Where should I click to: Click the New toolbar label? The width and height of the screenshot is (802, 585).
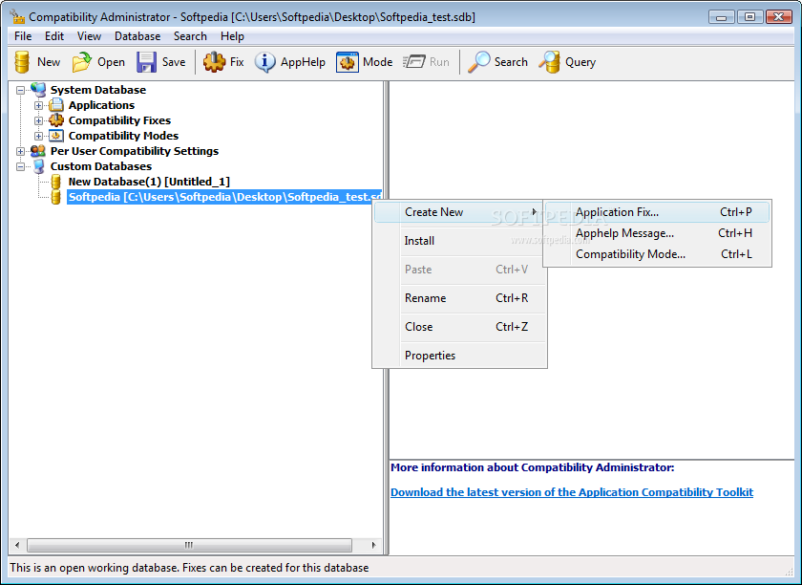click(49, 62)
